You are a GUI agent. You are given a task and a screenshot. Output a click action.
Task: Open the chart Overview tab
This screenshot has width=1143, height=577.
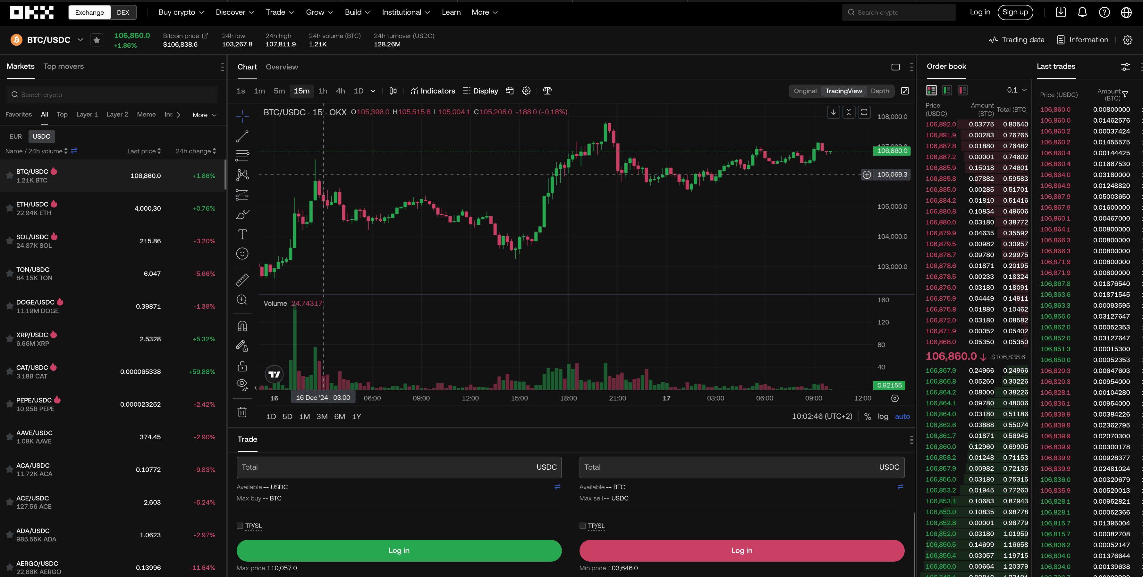pyautogui.click(x=282, y=67)
